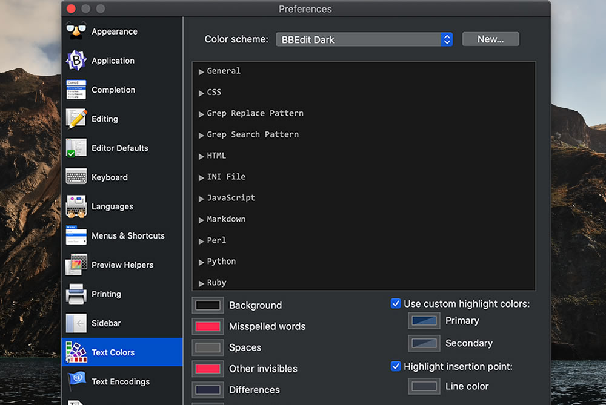Expand the Python color group
The width and height of the screenshot is (606, 405).
pyautogui.click(x=201, y=263)
